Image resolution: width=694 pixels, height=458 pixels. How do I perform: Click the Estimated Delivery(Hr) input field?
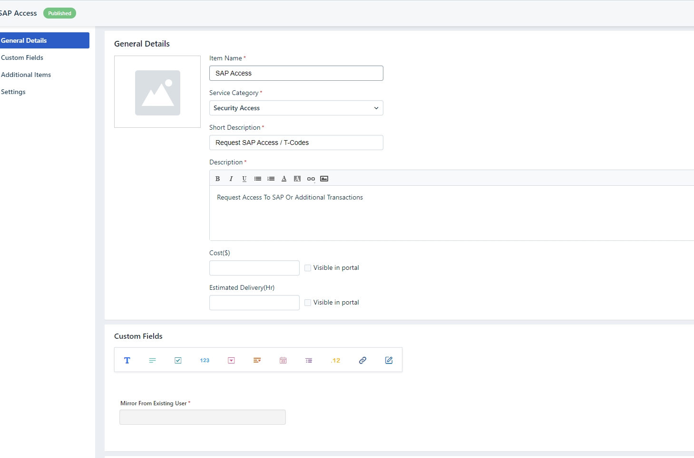coord(254,303)
